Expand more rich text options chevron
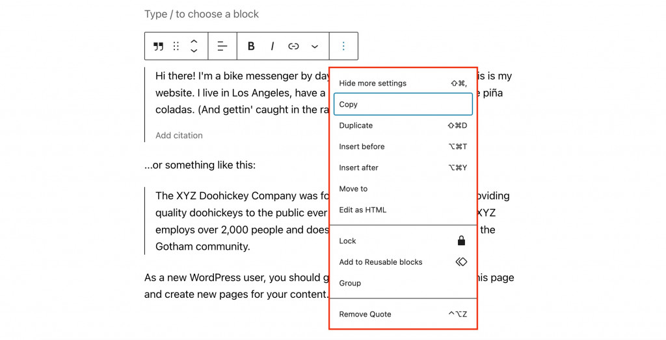 click(315, 46)
